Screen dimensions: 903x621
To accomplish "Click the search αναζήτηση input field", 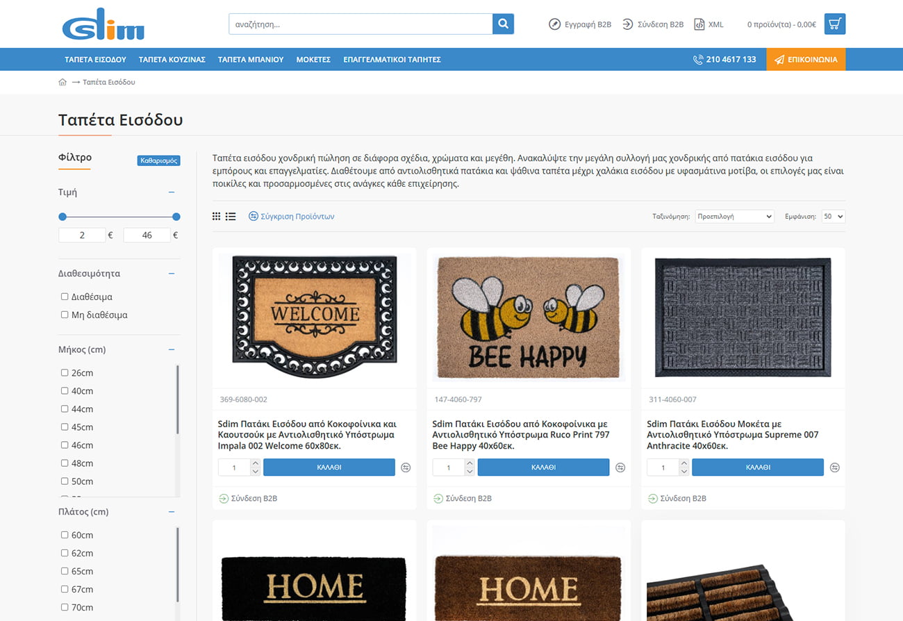I will click(x=361, y=24).
